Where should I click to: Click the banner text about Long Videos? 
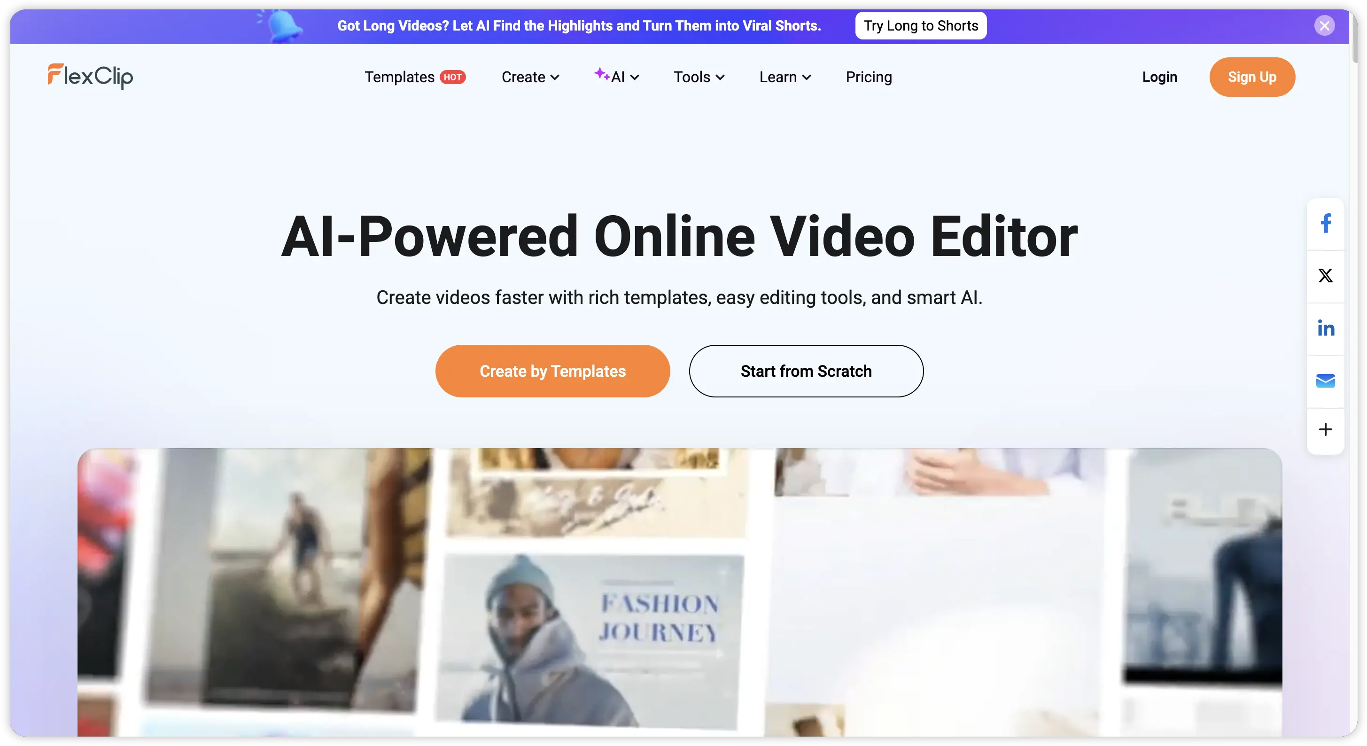coord(579,25)
